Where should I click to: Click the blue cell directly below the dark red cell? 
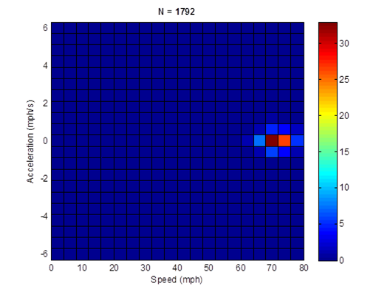click(272, 152)
